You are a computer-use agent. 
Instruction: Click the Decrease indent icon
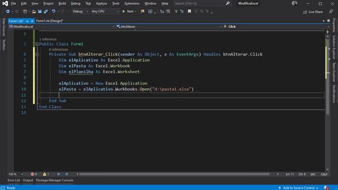click(176, 12)
